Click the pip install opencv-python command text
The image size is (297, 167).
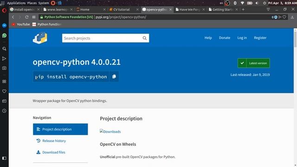coord(71,77)
